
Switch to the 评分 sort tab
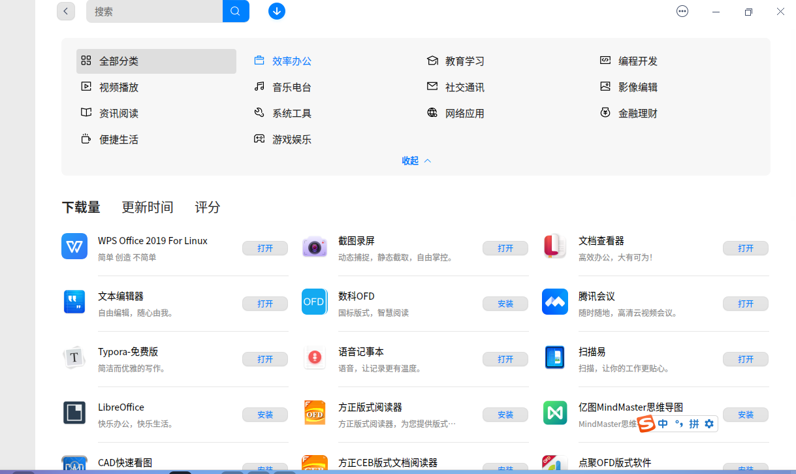207,207
